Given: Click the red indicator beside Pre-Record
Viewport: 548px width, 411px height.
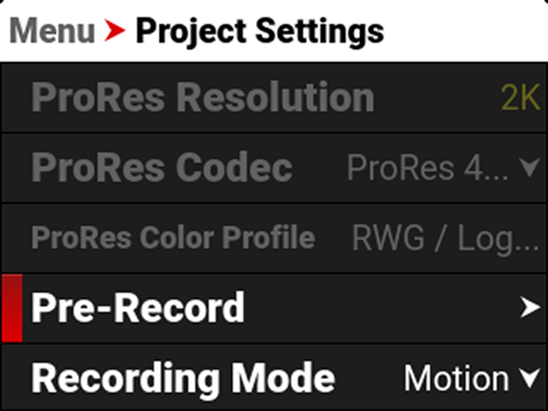Looking at the screenshot, I should (11, 307).
